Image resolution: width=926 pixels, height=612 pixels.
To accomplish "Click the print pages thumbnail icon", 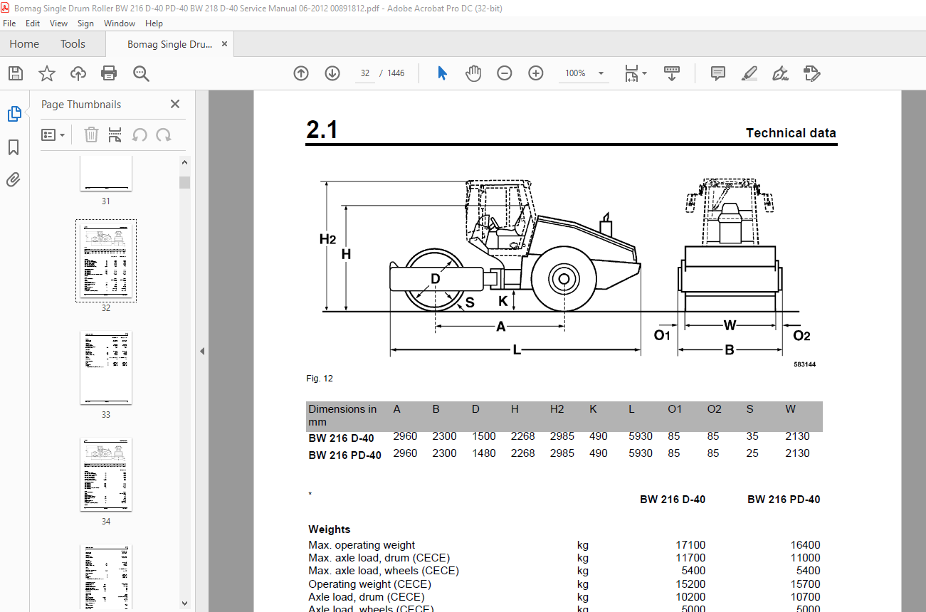I will pyautogui.click(x=115, y=134).
